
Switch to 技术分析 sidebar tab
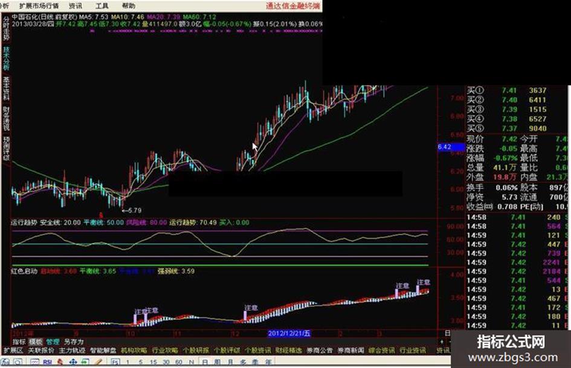[6, 58]
